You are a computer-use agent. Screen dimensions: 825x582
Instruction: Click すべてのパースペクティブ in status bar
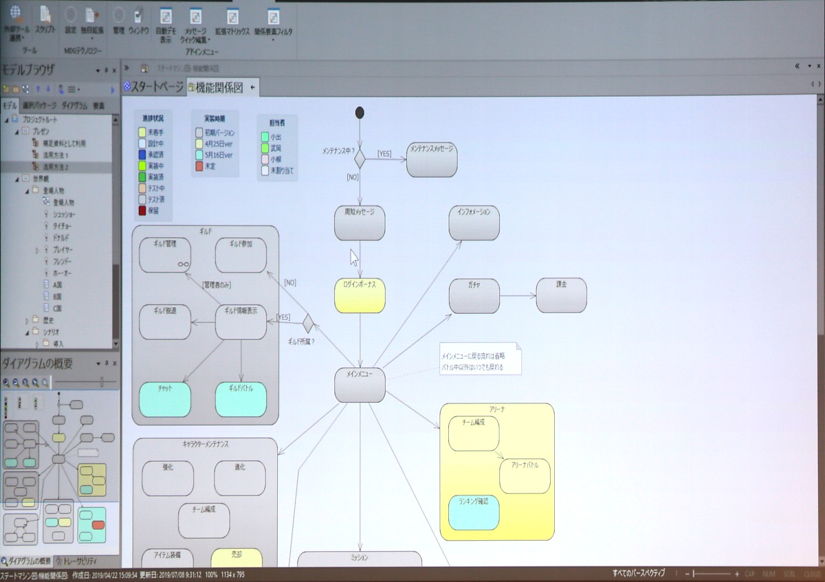(x=638, y=572)
